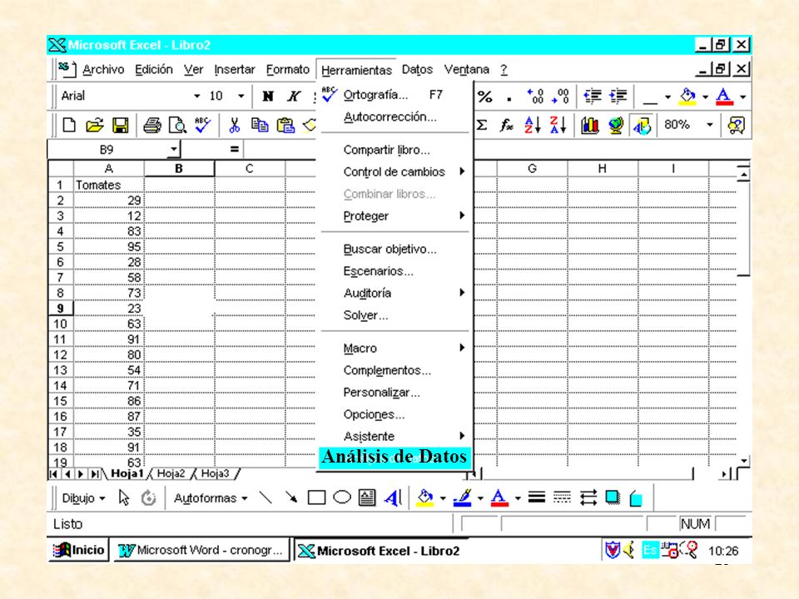Viewport: 799px width, 599px height.
Task: Open the Formato menu
Action: [x=287, y=69]
